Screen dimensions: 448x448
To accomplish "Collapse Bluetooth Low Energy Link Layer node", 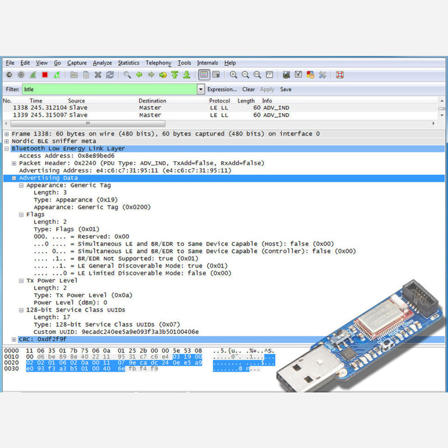I will [x=7, y=148].
